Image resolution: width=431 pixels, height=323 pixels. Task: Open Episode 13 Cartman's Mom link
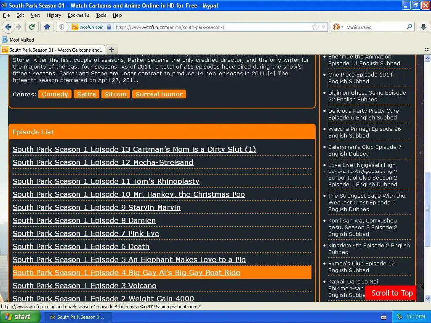134,149
